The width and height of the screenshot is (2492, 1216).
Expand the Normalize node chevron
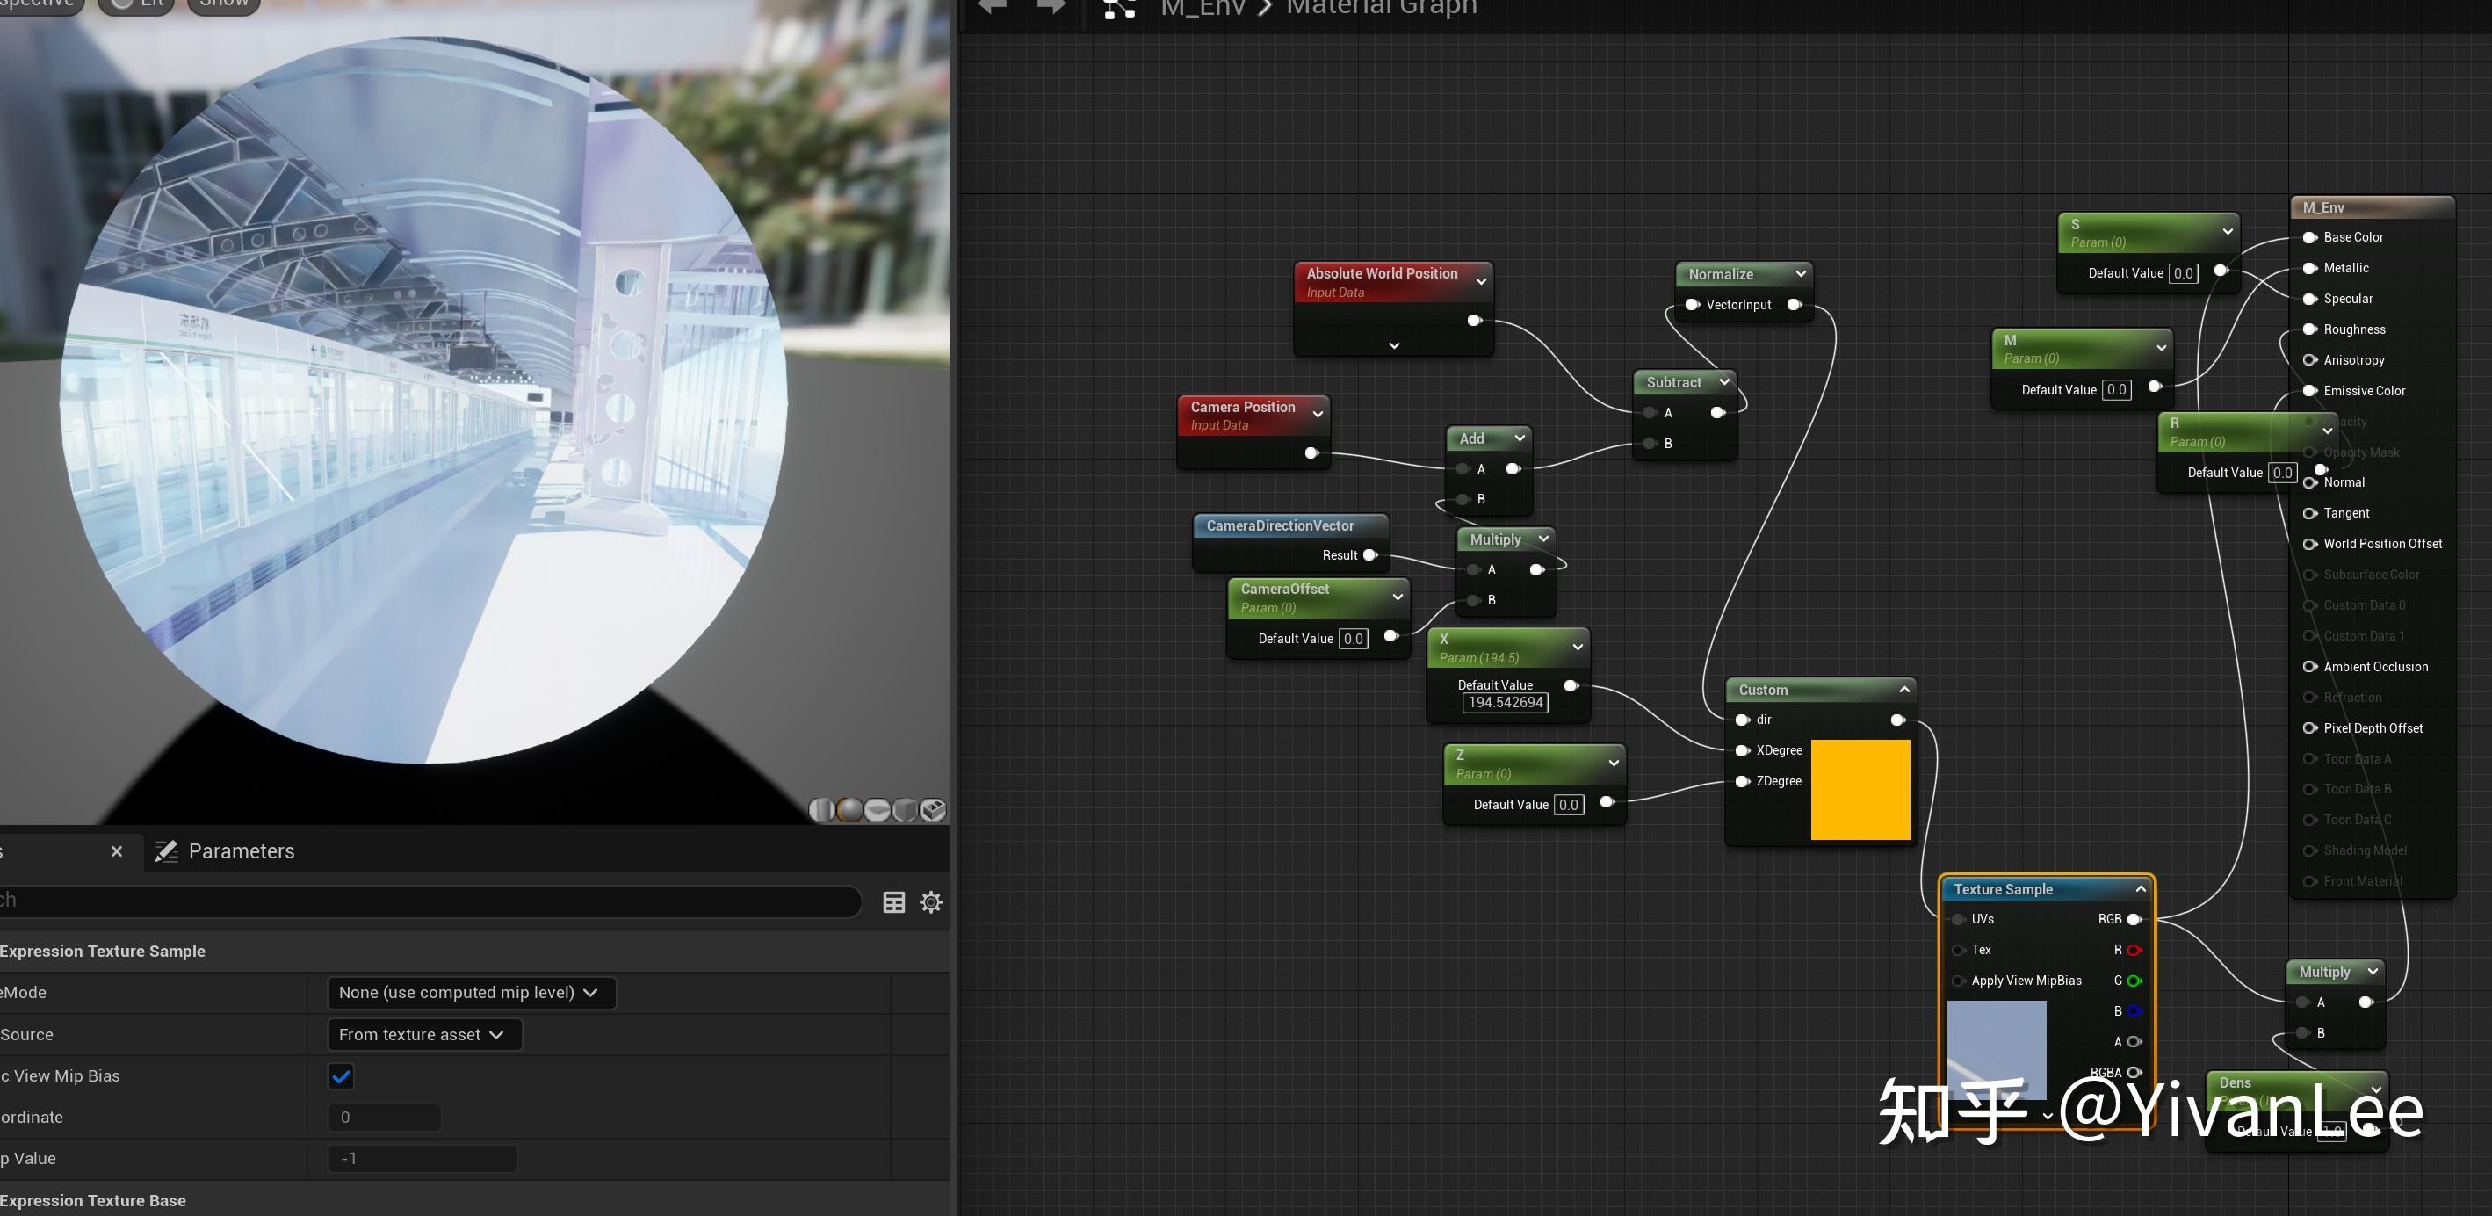pos(1801,274)
